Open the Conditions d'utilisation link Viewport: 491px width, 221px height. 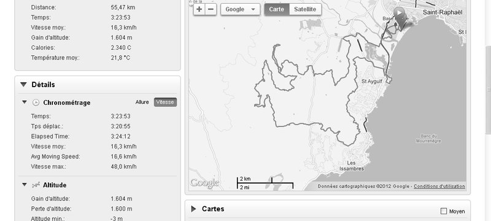439,186
